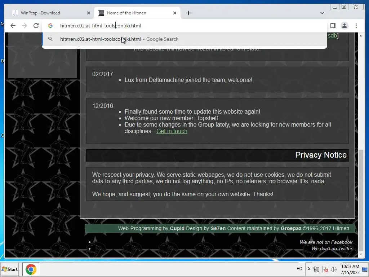Go forward one page
Viewport: 369px width, 277px height.
(25, 26)
